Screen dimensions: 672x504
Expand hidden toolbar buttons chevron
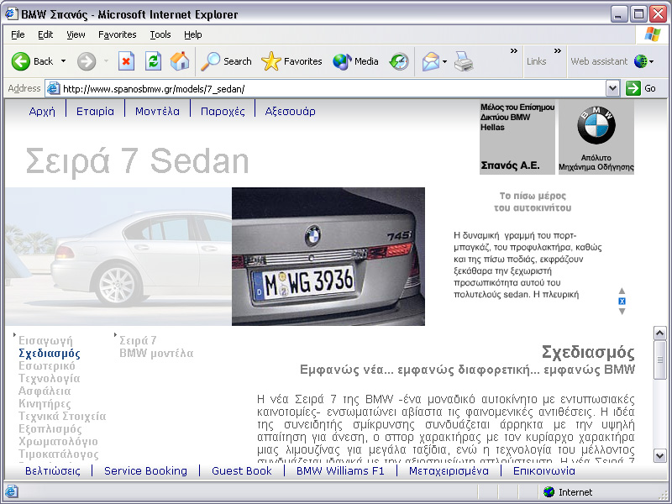pos(514,51)
